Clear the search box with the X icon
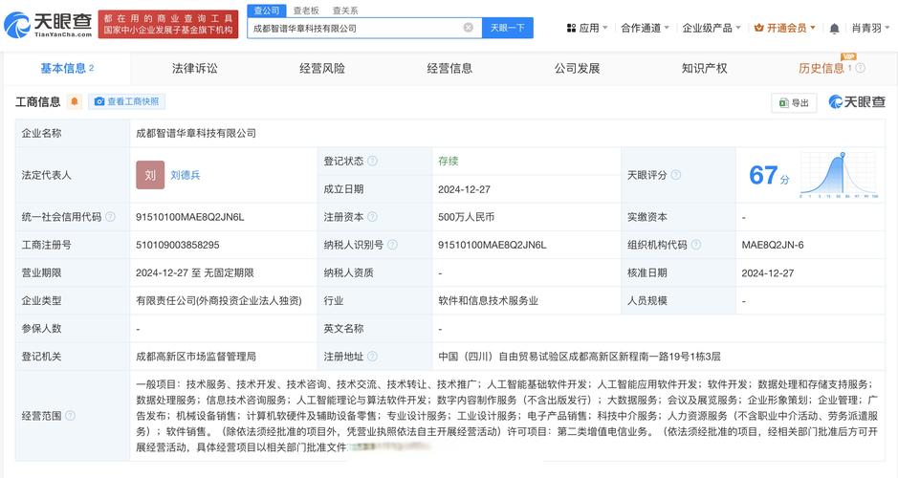This screenshot has width=898, height=478. 468,28
